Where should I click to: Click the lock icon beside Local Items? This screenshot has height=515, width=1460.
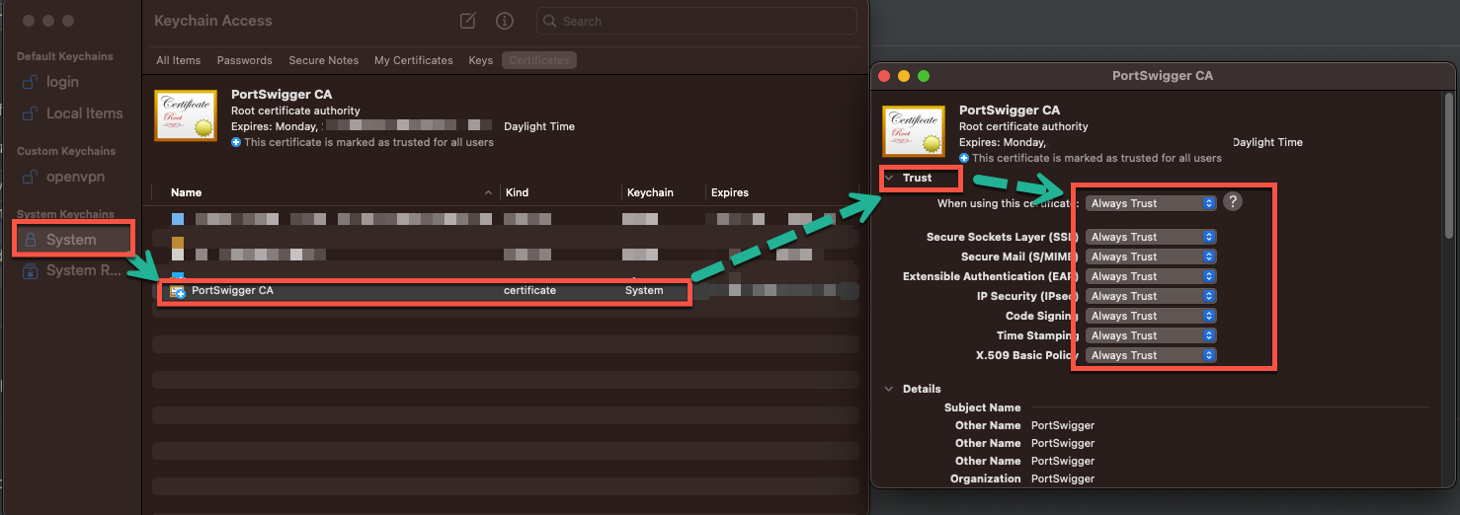31,113
